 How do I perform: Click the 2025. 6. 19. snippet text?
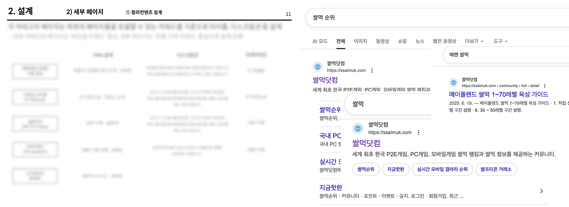point(509,107)
